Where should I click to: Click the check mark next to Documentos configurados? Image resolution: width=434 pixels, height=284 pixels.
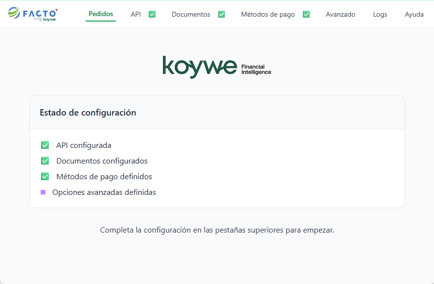45,161
